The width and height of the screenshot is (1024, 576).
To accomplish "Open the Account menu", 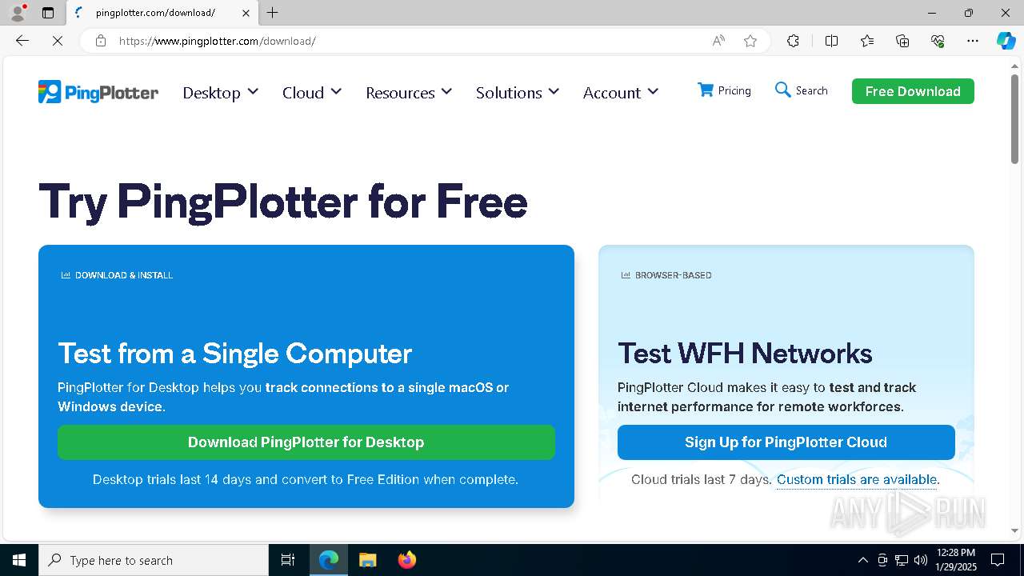I will pos(621,93).
